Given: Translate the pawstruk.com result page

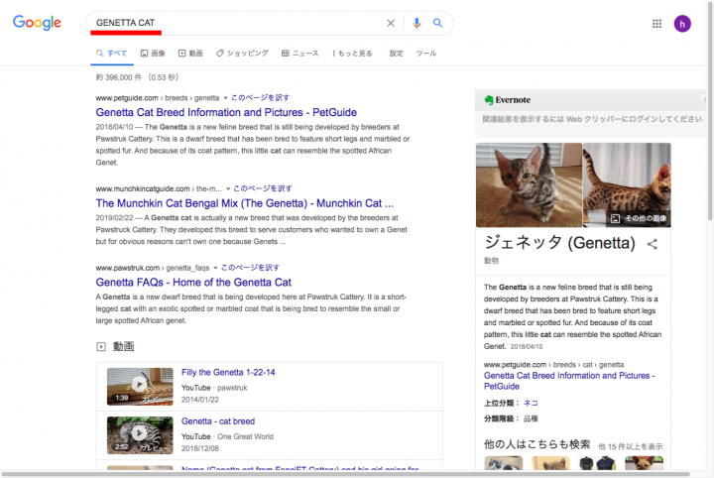Looking at the screenshot, I should 250,268.
